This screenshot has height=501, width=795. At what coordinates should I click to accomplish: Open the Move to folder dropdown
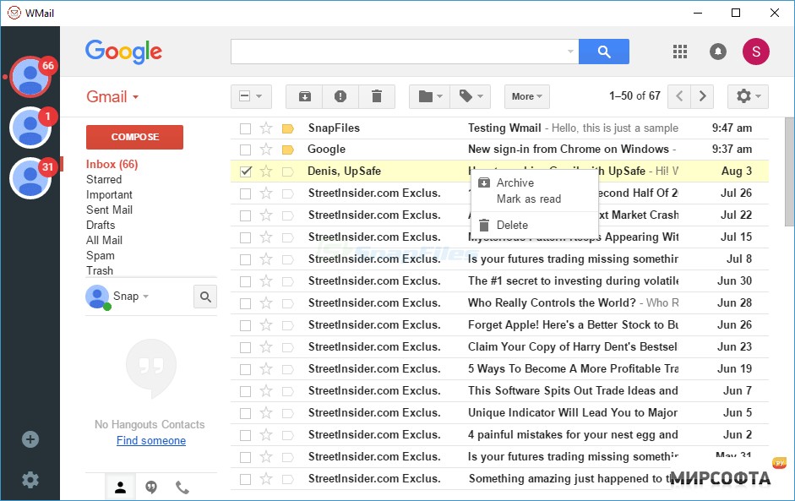pos(430,96)
